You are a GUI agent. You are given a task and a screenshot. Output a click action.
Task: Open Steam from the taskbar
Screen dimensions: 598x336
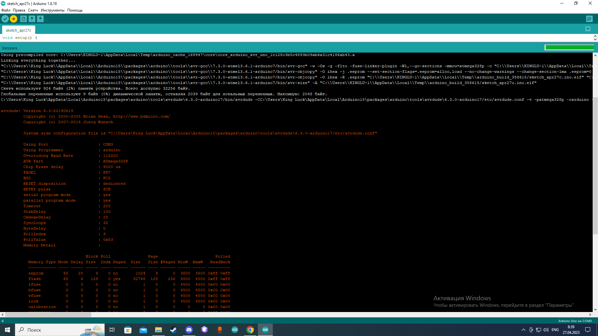pos(173,330)
